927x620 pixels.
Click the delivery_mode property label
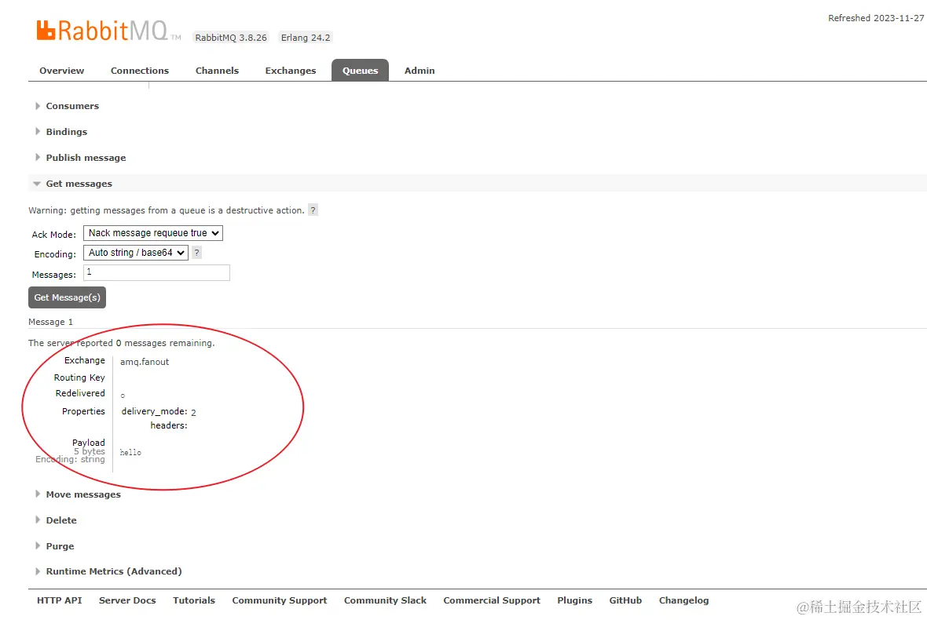(x=154, y=411)
